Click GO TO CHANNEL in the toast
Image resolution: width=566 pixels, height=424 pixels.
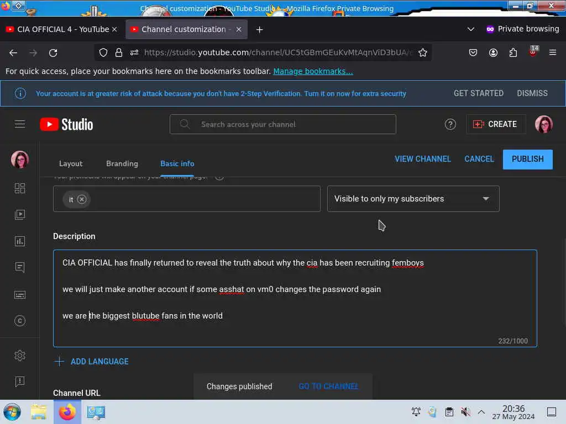(x=328, y=386)
